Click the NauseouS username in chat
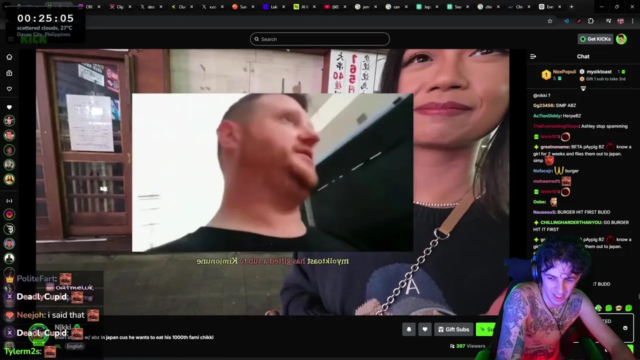640x360 pixels. click(x=544, y=212)
